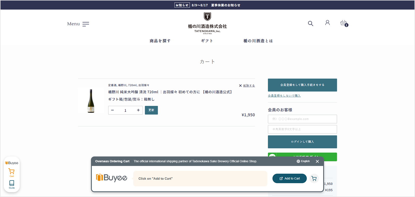Open the product title 楯野川 純米大吟醸 清流 link
Screen dimensions: 415x197
[171, 92]
